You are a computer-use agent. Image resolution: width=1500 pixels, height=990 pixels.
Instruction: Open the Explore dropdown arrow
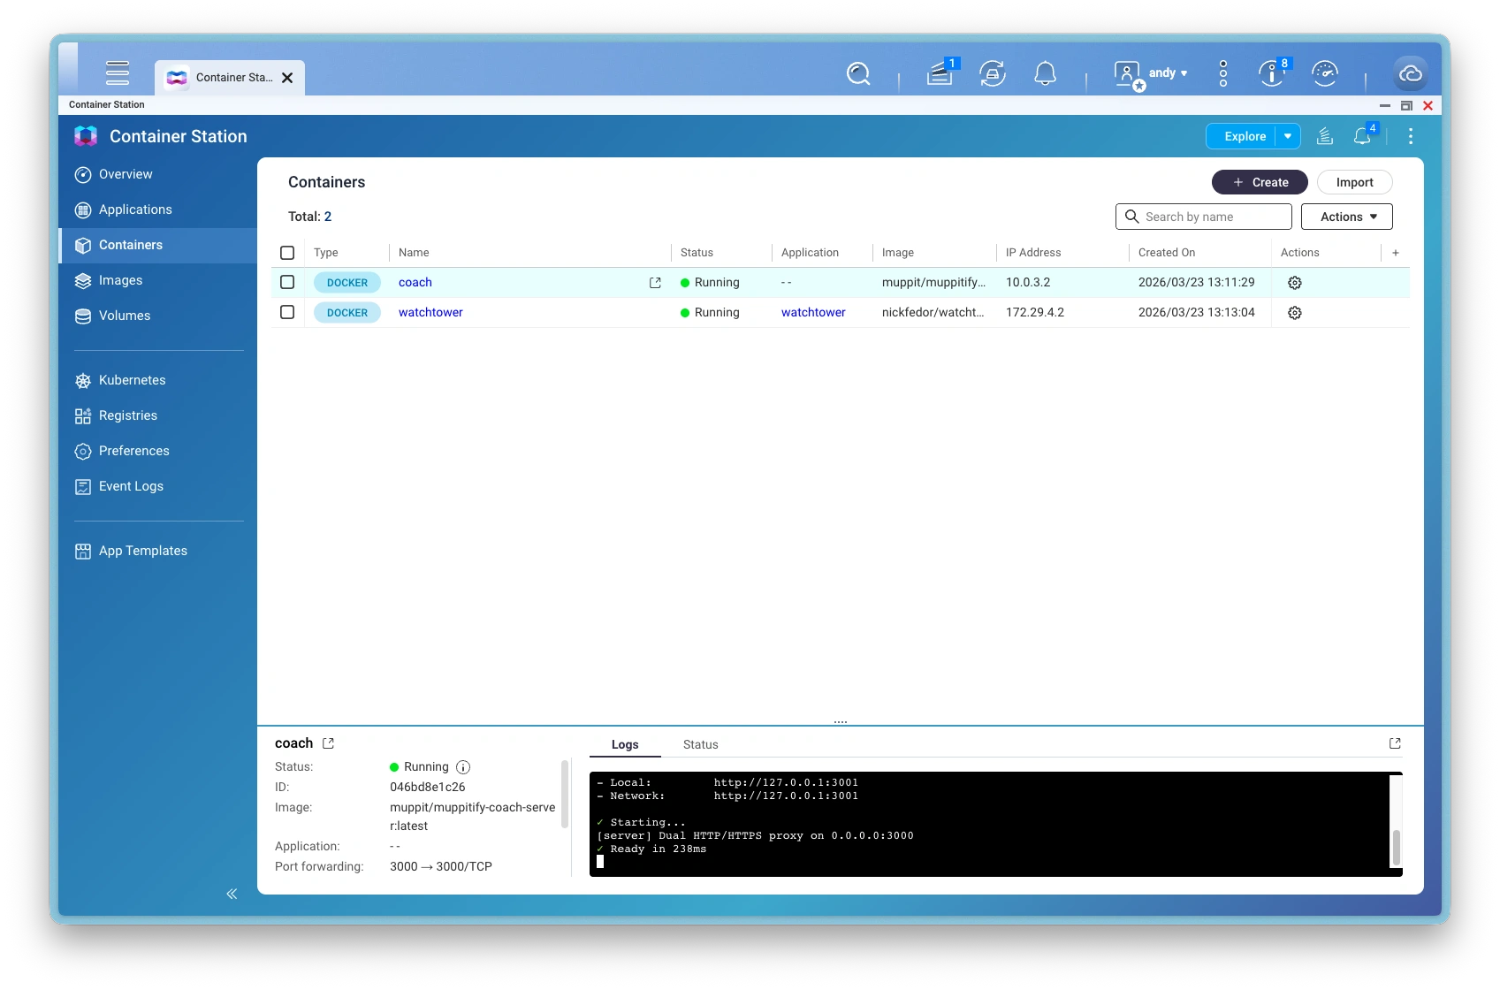tap(1288, 136)
